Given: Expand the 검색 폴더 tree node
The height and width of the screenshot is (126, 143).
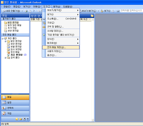Looking at the screenshot, I should (x=5, y=58).
